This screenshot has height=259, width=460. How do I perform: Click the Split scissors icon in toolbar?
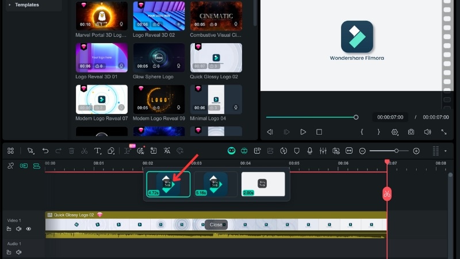[x=84, y=151]
